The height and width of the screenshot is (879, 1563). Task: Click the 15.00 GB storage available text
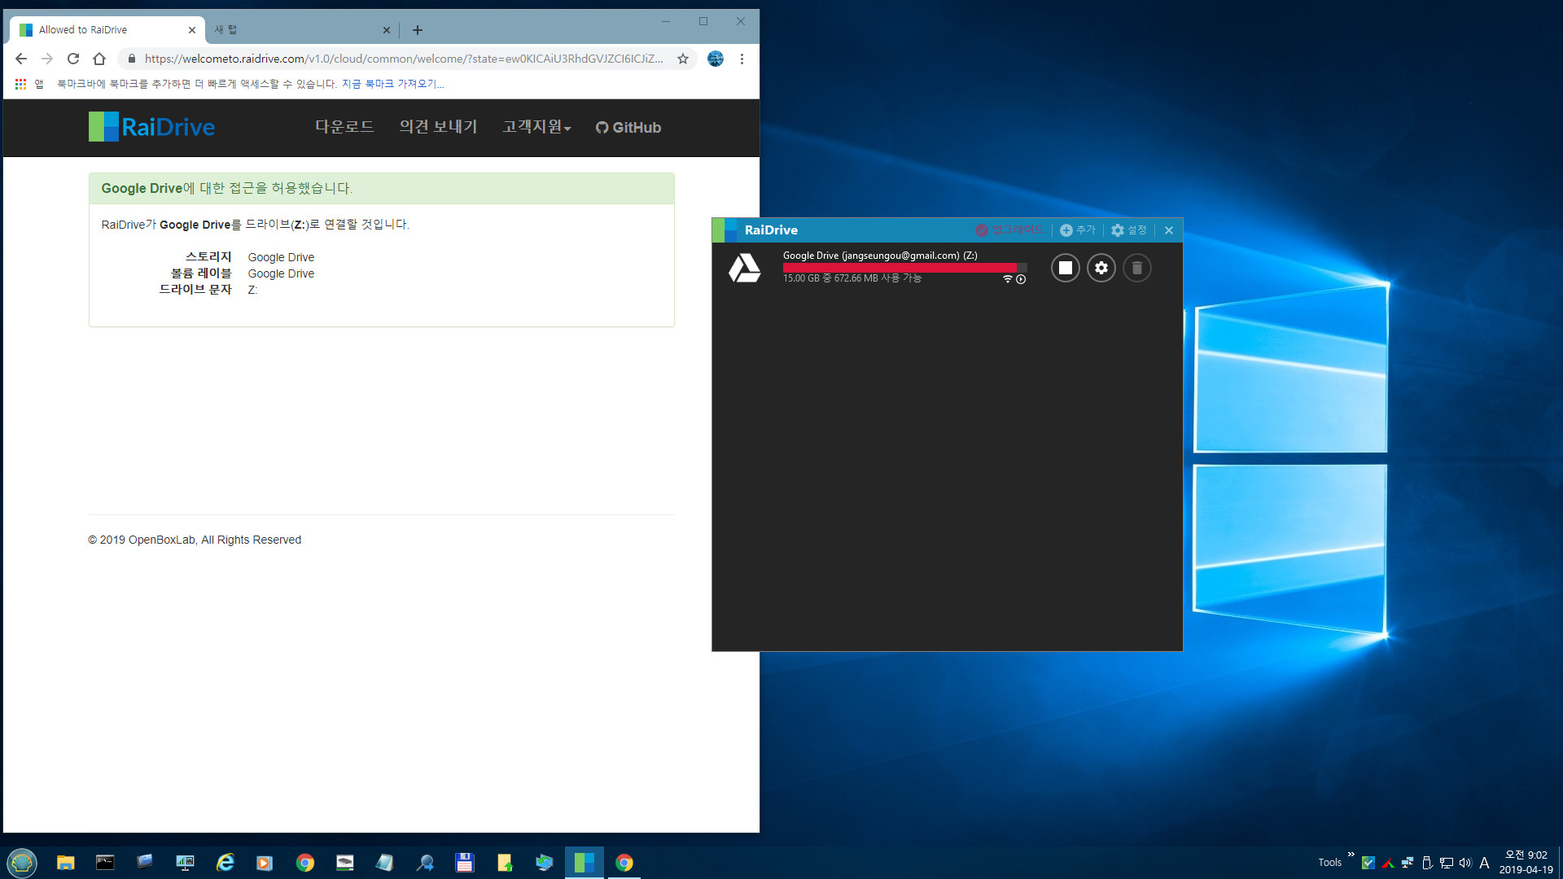click(x=852, y=278)
